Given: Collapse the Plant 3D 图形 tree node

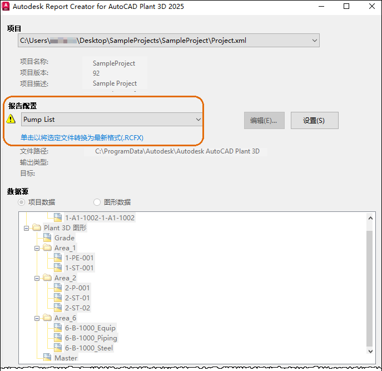Looking at the screenshot, I should pyautogui.click(x=26, y=228).
